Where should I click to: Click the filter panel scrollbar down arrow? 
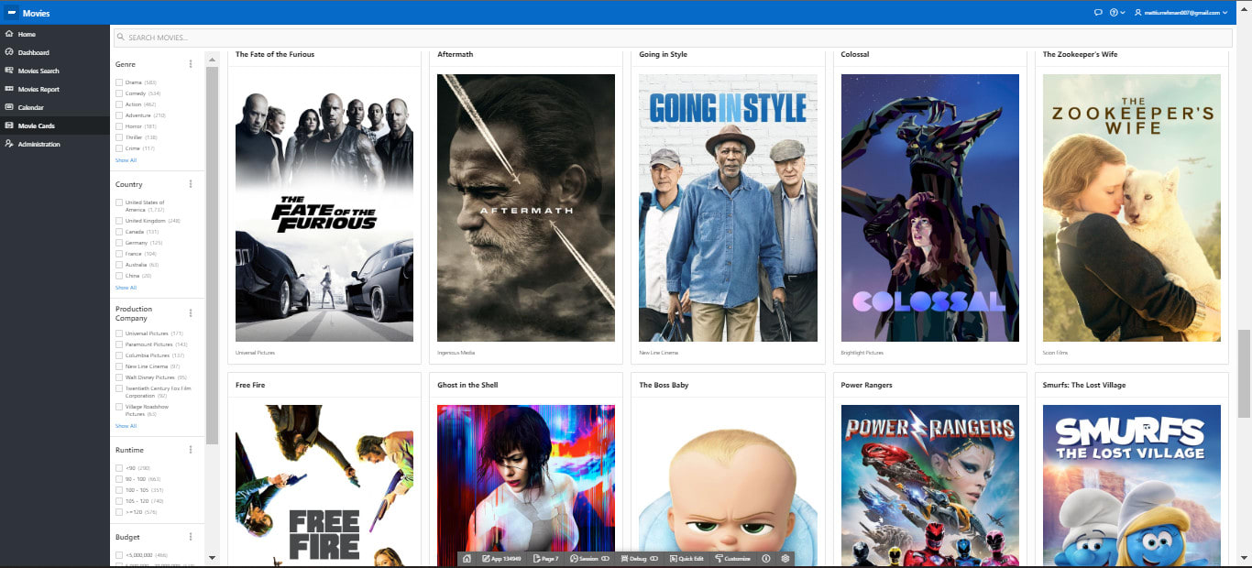coord(213,558)
